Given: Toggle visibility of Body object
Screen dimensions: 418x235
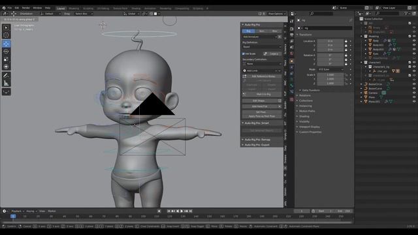Looking at the screenshot, I should click(x=414, y=40).
